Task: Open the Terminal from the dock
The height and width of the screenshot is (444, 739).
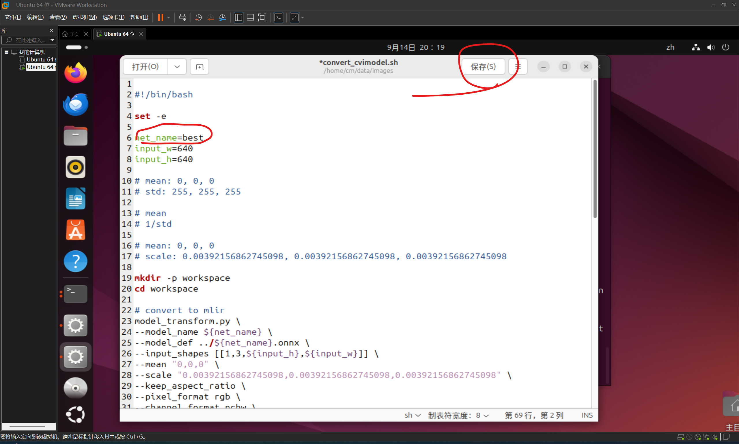Action: click(x=75, y=293)
